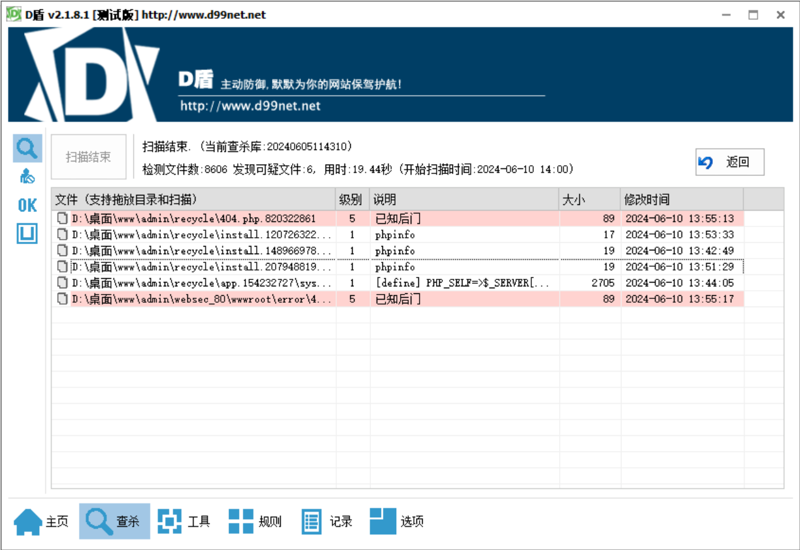The height and width of the screenshot is (550, 800).
Task: Open the user clone detection sidebar icon
Action: (x=27, y=177)
